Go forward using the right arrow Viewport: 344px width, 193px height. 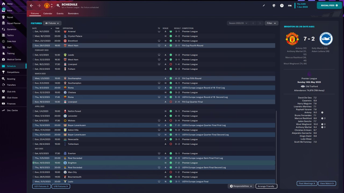coord(39,5)
